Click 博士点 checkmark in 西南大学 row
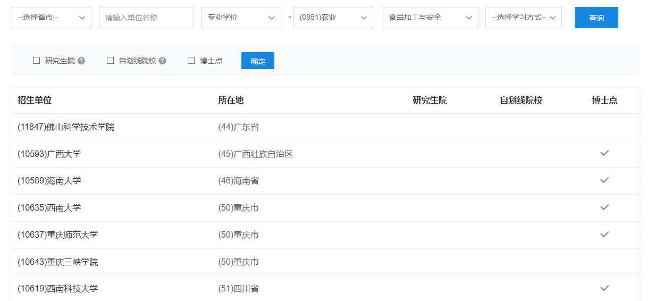Viewport: 655px width, 301px height. click(604, 207)
